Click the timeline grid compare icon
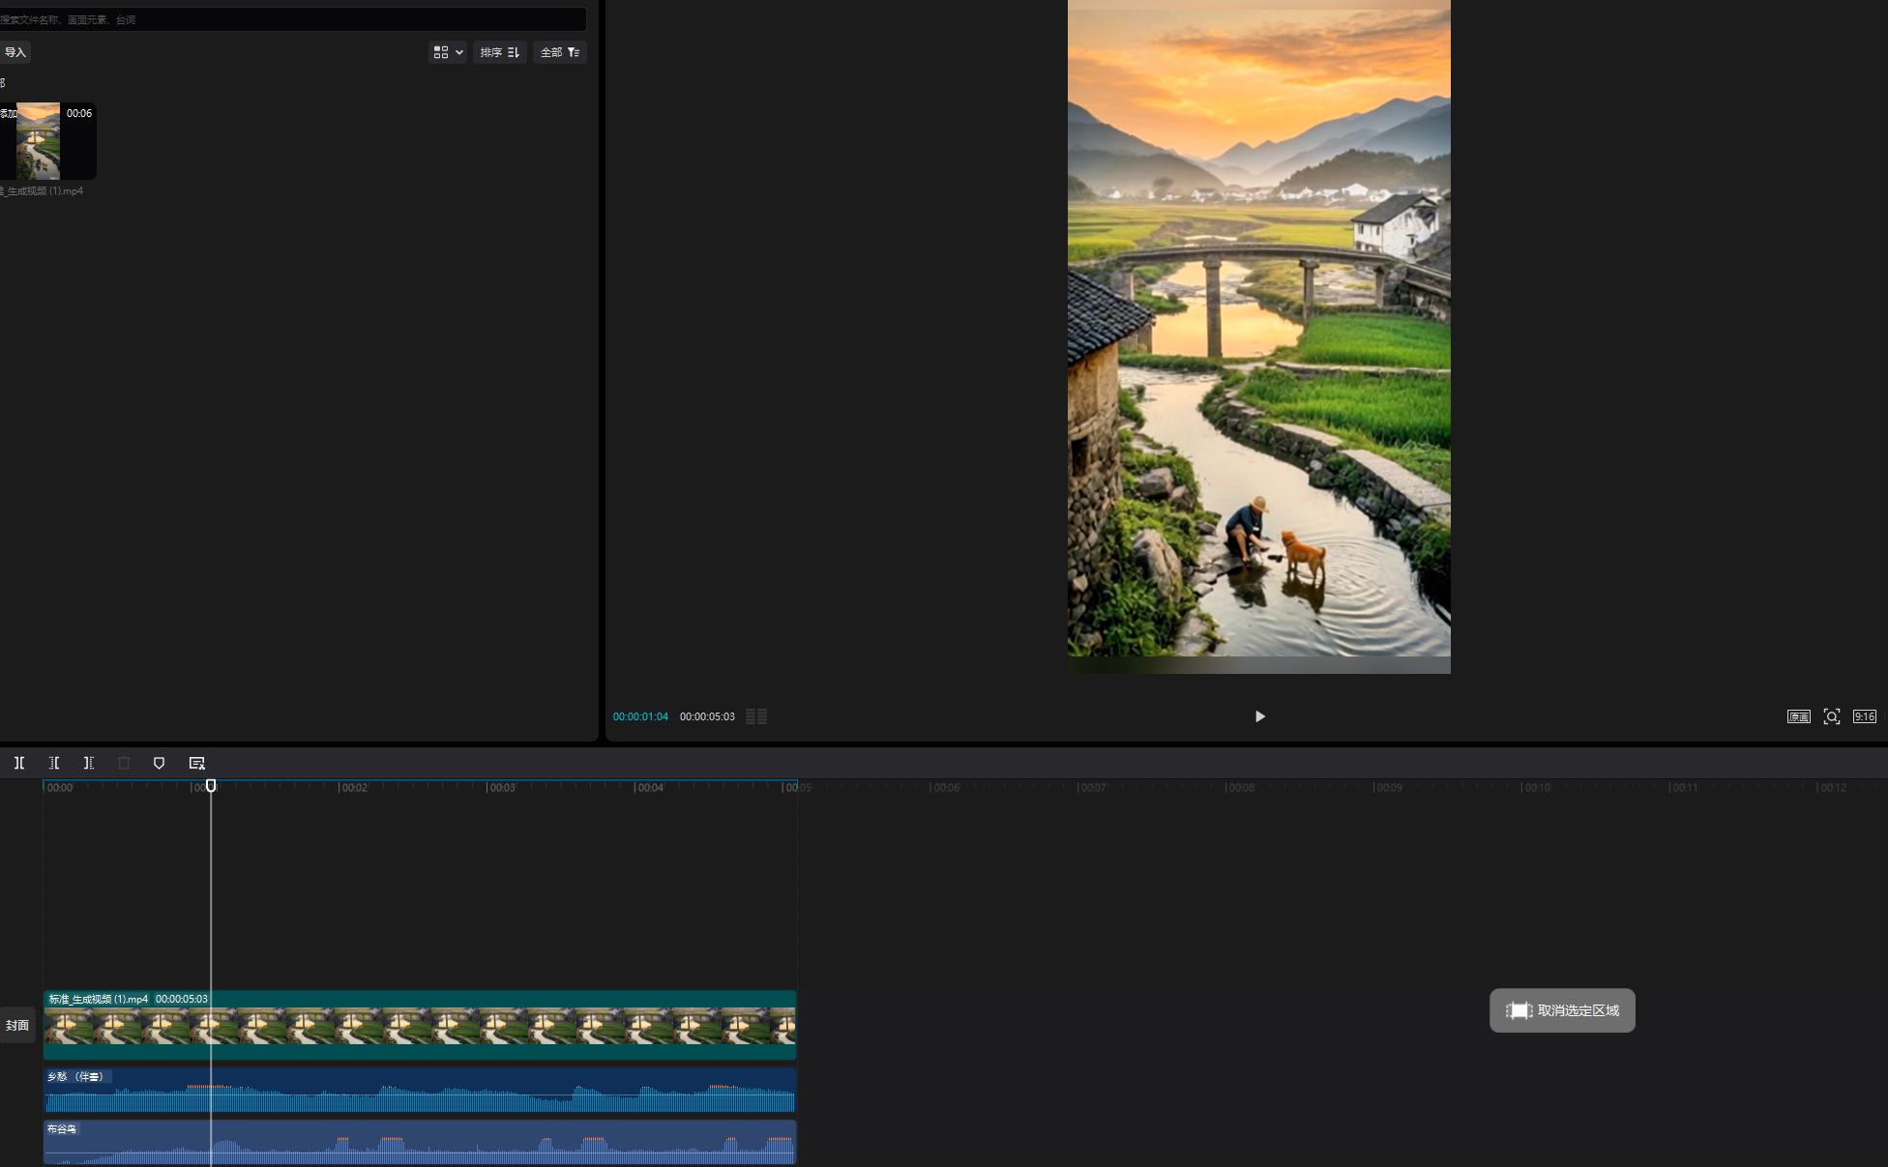The image size is (1888, 1167). (756, 716)
